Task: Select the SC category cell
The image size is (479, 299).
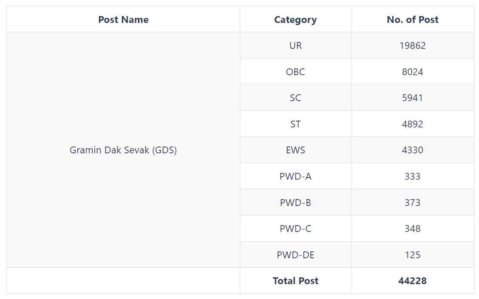Action: click(x=295, y=98)
